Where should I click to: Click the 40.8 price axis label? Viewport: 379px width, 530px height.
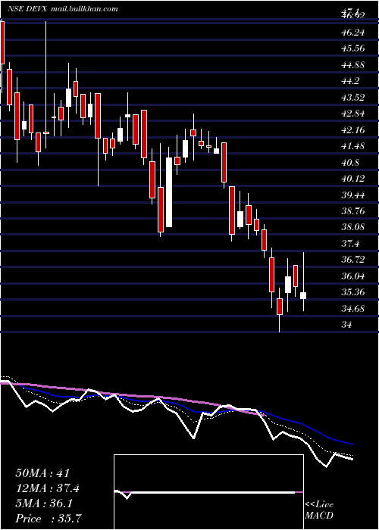349,163
